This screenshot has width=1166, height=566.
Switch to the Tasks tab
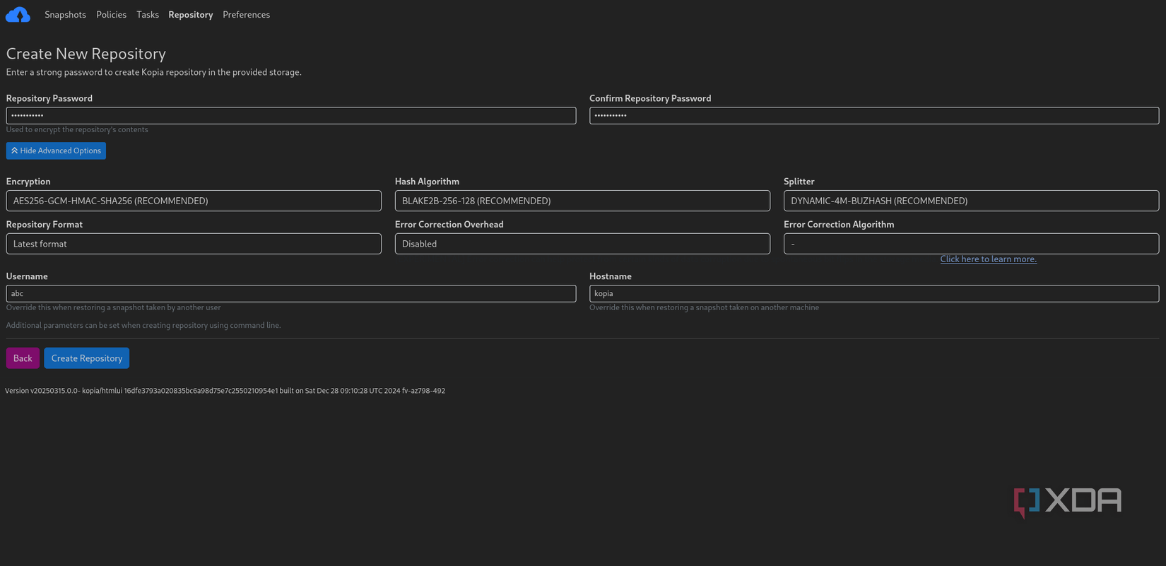(148, 15)
